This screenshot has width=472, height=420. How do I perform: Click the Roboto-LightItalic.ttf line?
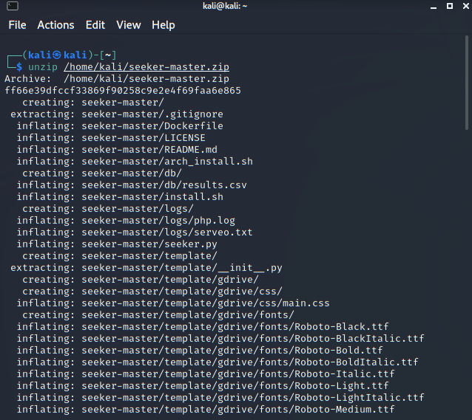(x=220, y=397)
